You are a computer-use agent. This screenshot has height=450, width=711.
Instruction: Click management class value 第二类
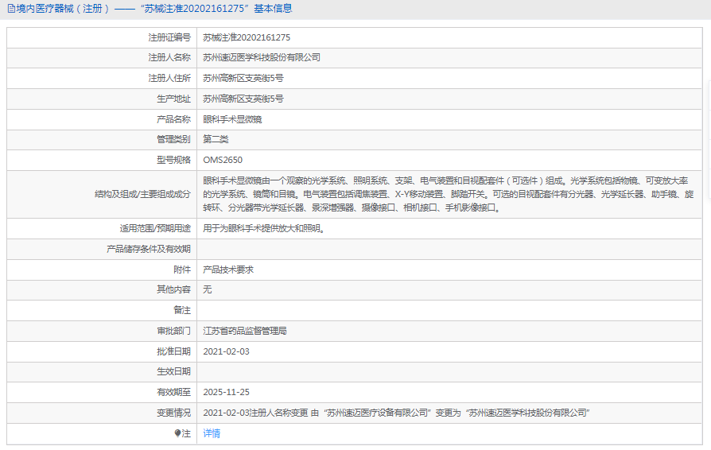click(216, 139)
